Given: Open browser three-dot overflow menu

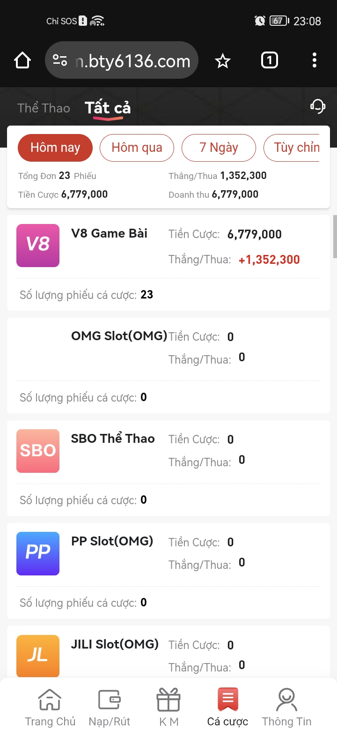Looking at the screenshot, I should click(314, 60).
